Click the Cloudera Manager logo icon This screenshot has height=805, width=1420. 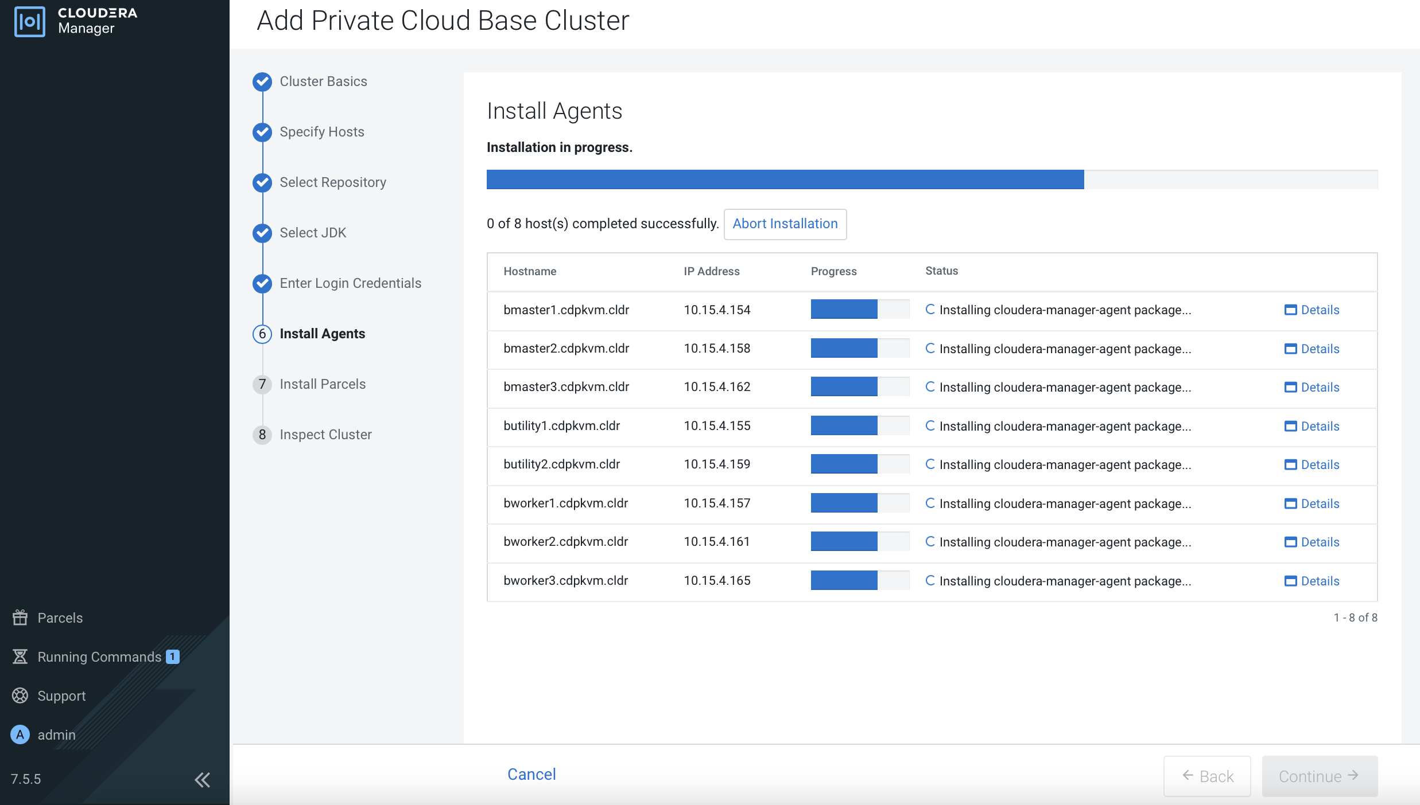click(x=29, y=21)
